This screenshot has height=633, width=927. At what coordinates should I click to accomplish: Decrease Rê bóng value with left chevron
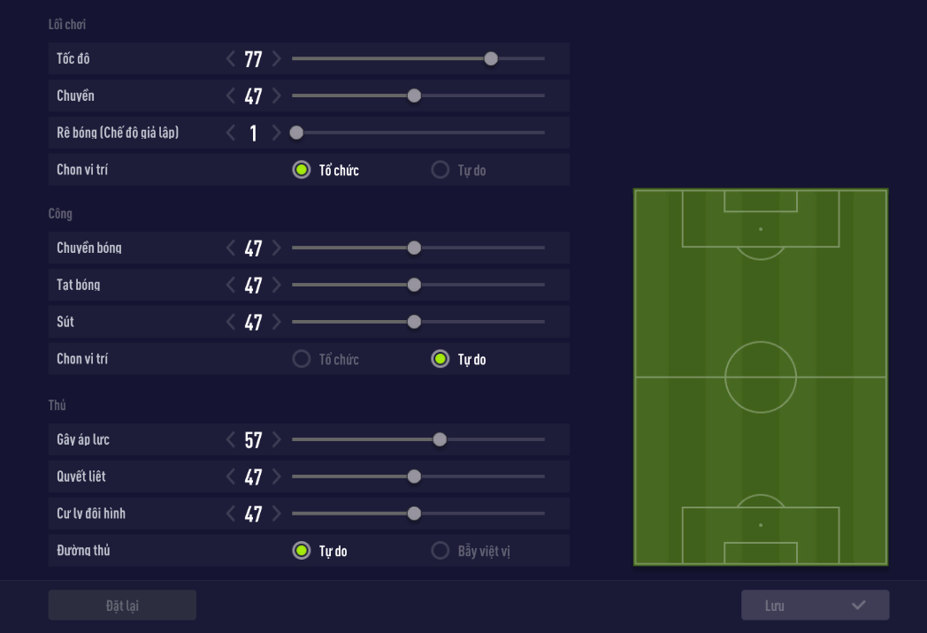click(x=231, y=133)
